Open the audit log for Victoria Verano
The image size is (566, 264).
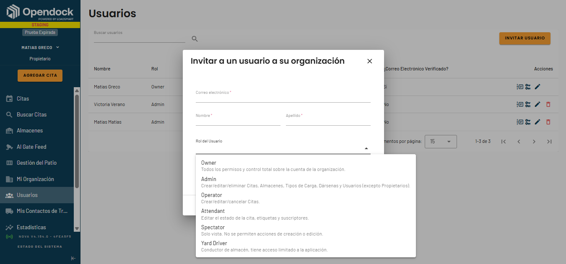pyautogui.click(x=520, y=104)
